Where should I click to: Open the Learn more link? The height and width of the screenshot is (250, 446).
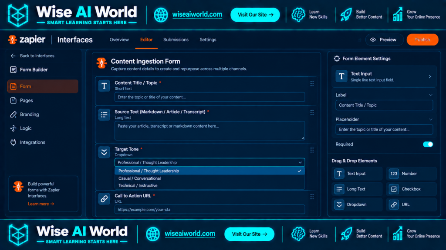[x=41, y=204]
